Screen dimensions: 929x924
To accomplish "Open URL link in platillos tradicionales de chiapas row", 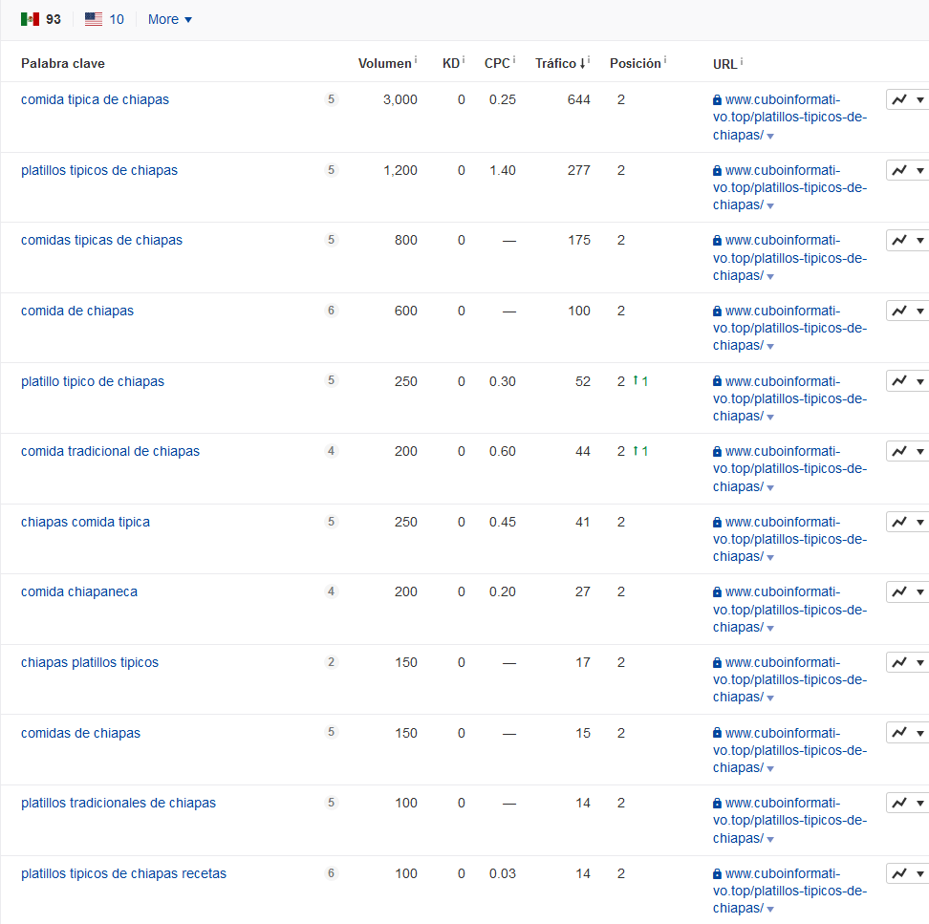I will coord(789,820).
